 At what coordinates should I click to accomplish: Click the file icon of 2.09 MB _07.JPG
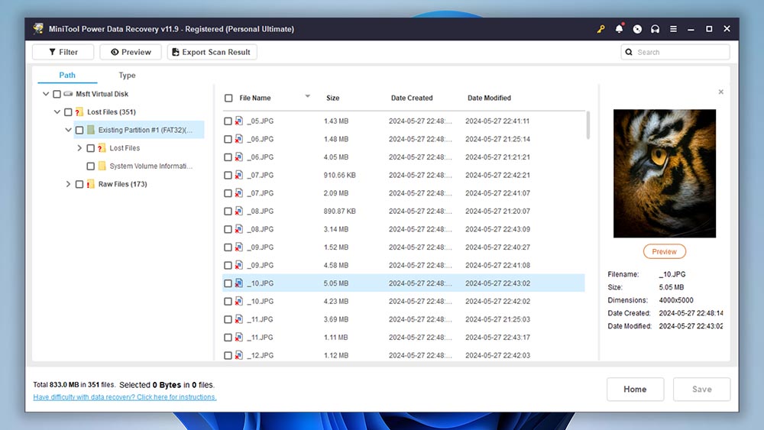[238, 192]
